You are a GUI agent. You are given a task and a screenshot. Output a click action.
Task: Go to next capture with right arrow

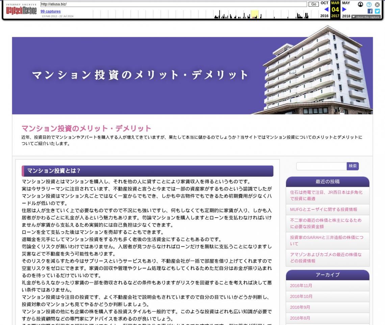pos(344,9)
